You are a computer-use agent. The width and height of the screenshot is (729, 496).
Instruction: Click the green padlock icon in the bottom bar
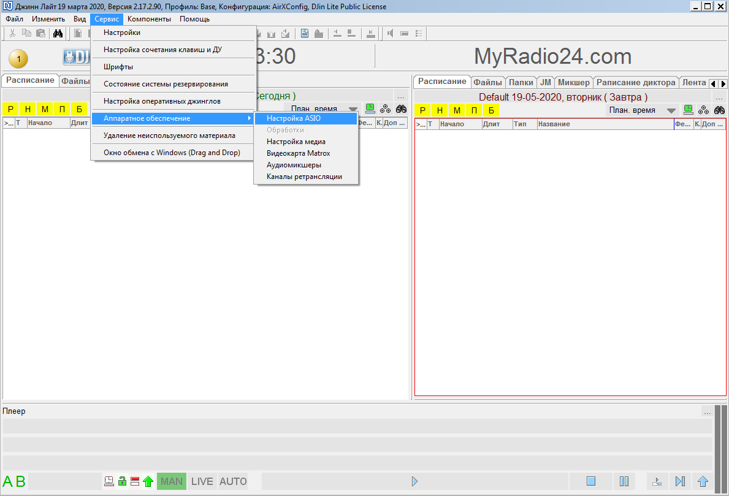point(122,481)
